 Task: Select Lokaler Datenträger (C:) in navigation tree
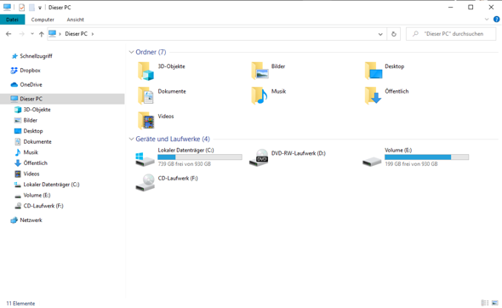[51, 185]
